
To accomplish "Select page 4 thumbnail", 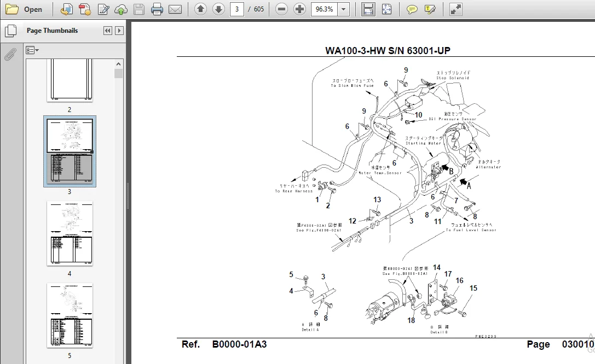I will coord(70,233).
